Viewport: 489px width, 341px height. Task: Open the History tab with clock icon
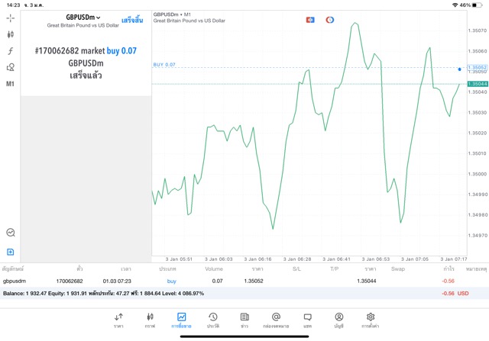[x=212, y=320]
